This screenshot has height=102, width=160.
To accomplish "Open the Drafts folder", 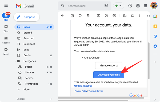I will [34, 55].
